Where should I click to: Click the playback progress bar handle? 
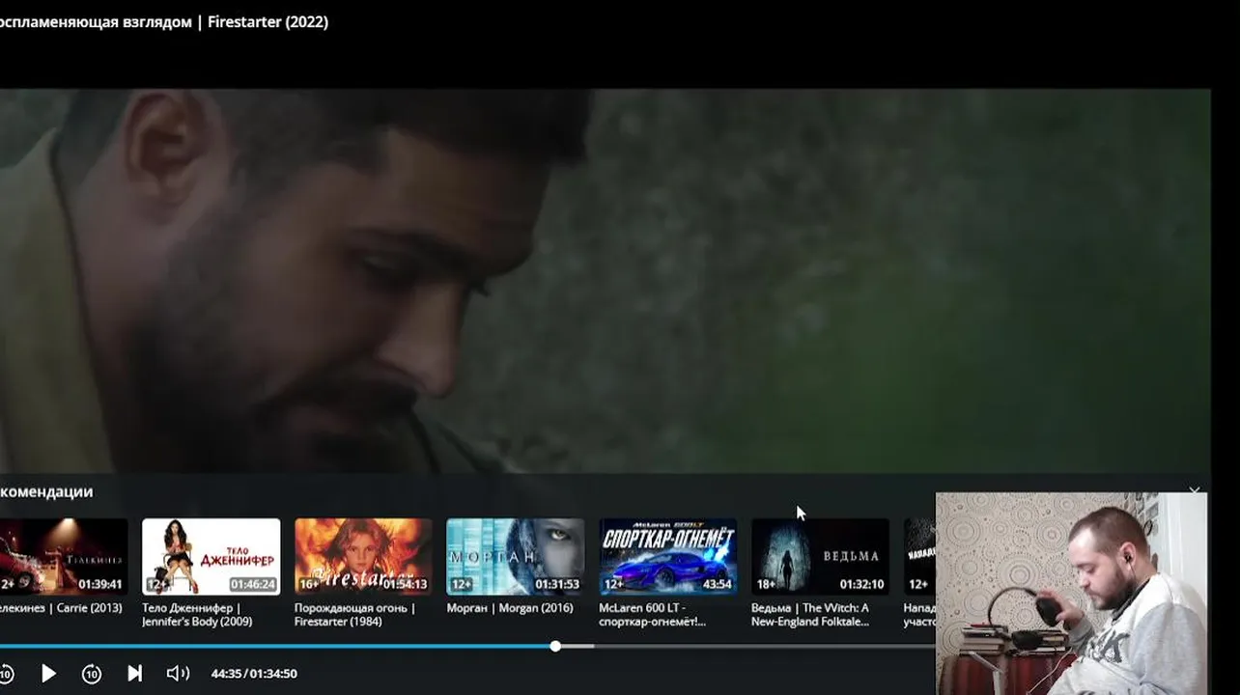point(555,646)
